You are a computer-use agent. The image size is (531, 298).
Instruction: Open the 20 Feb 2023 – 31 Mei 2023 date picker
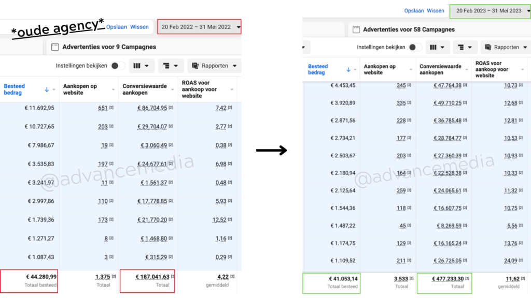[x=490, y=11]
